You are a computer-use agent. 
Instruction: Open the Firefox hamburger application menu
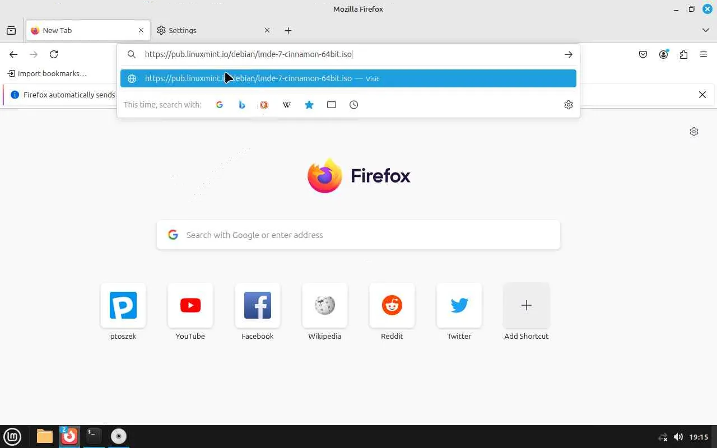704,54
